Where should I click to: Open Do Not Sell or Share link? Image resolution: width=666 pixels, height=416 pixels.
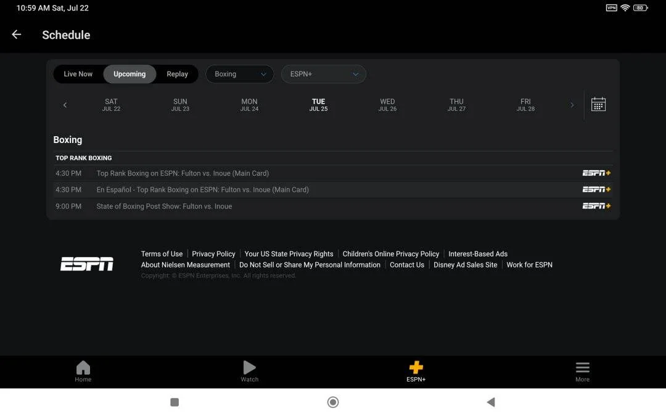[310, 265]
